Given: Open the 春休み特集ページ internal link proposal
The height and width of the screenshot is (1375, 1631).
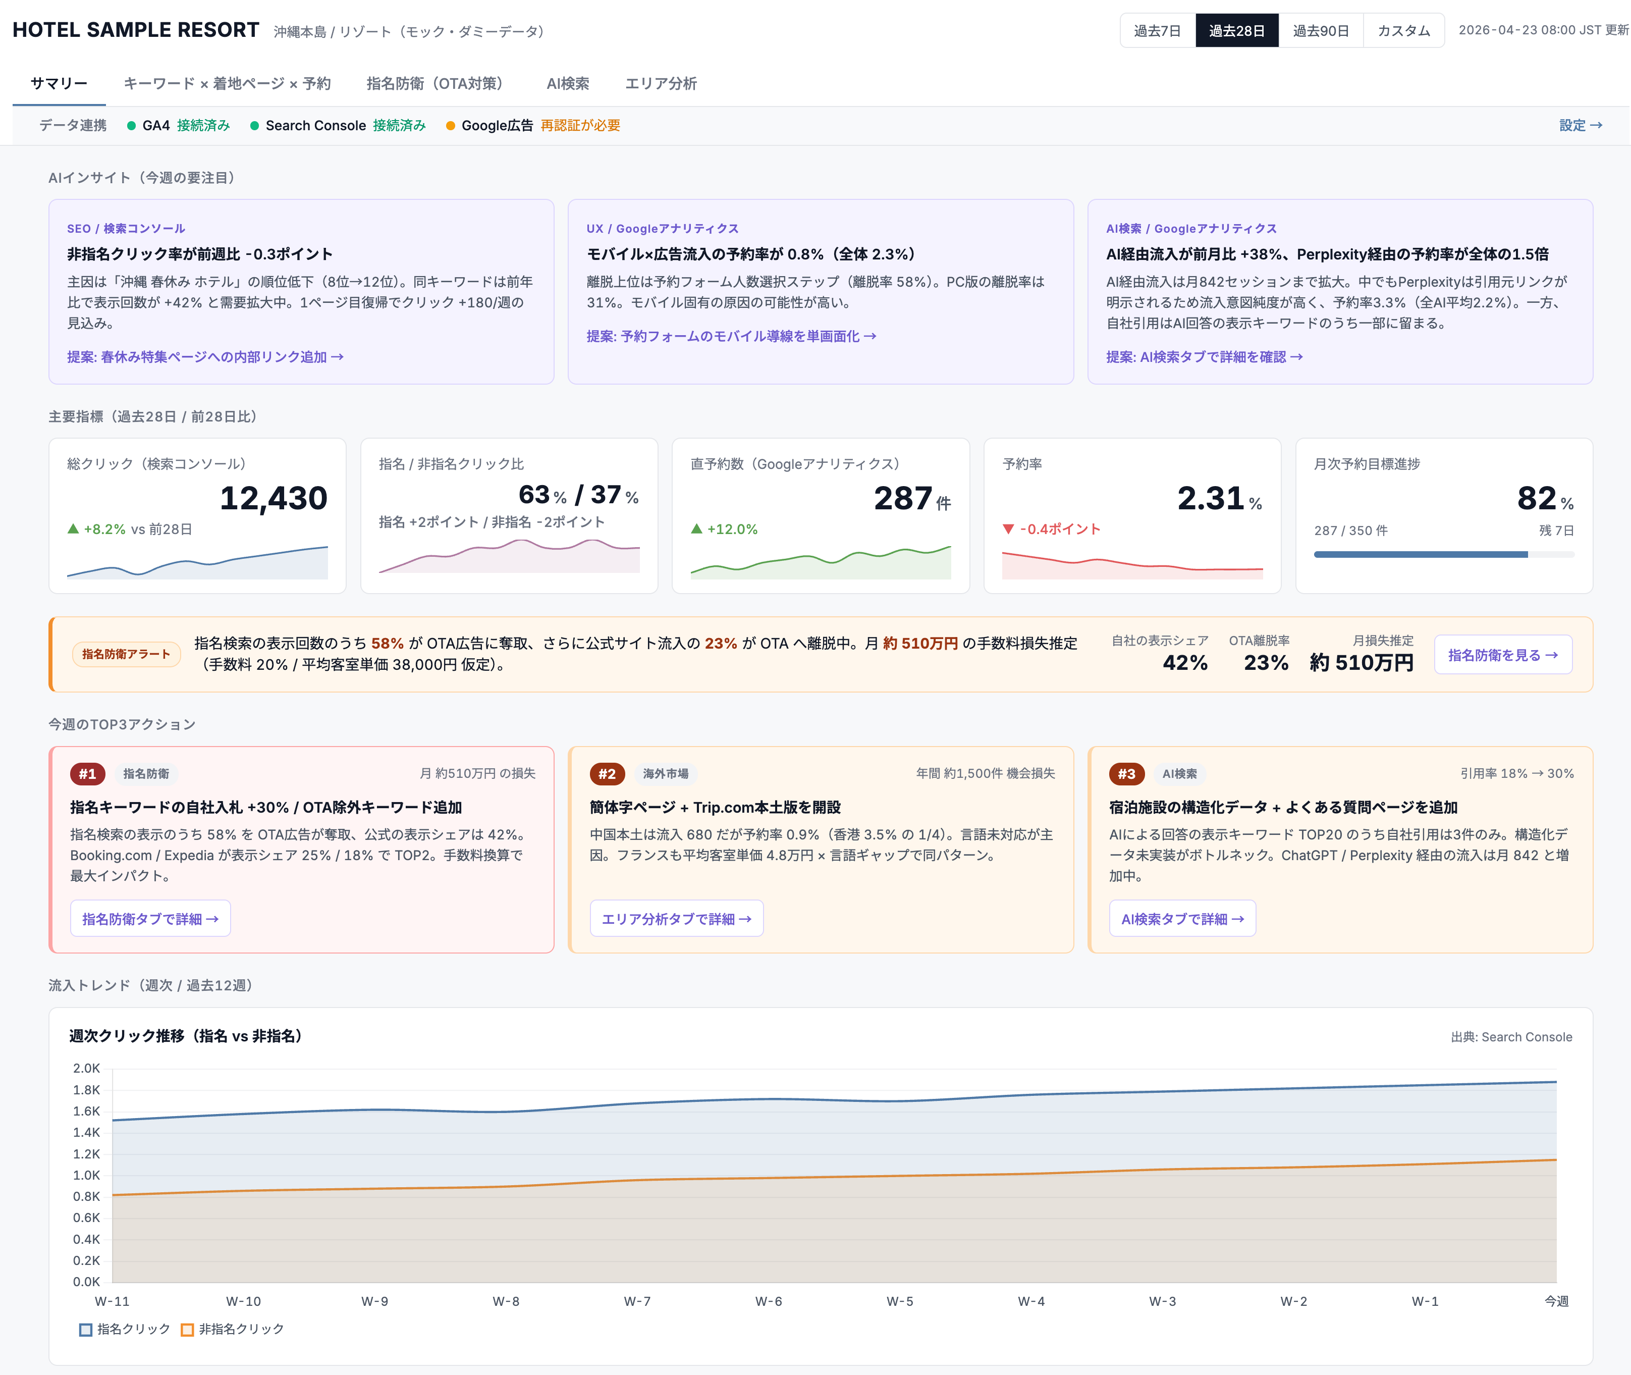Looking at the screenshot, I should coord(205,357).
